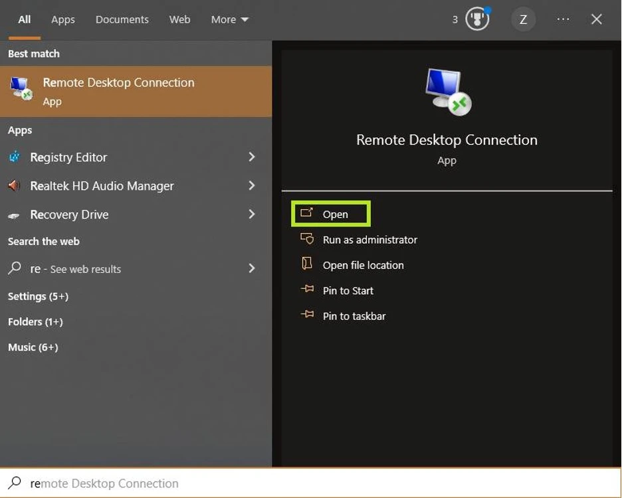Select the Remote Desktop Connection best match text
The height and width of the screenshot is (498, 622).
pyautogui.click(x=118, y=82)
